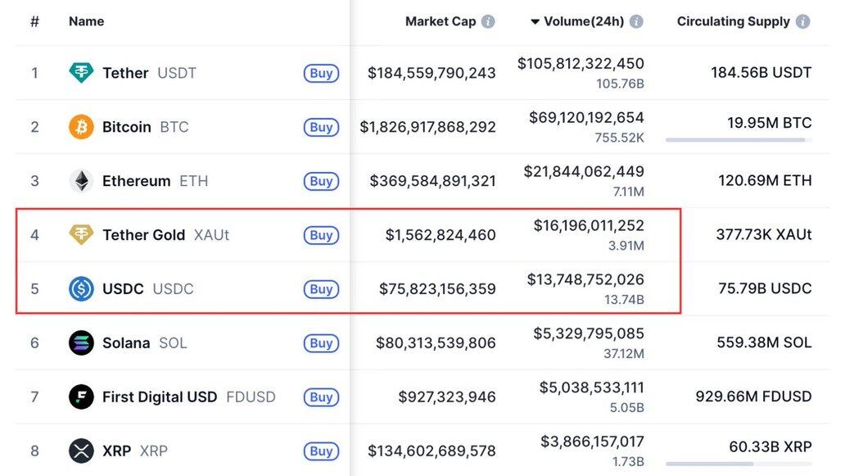
Task: Sort by Circulating Supply column header
Action: click(x=734, y=22)
